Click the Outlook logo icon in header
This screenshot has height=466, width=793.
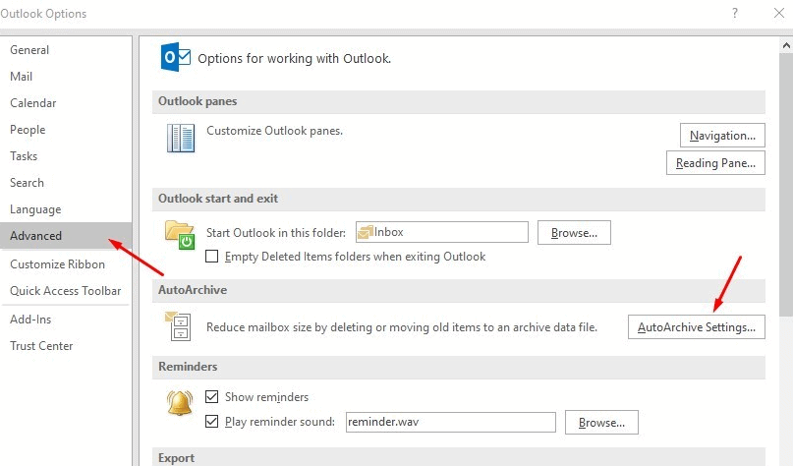[x=176, y=57]
